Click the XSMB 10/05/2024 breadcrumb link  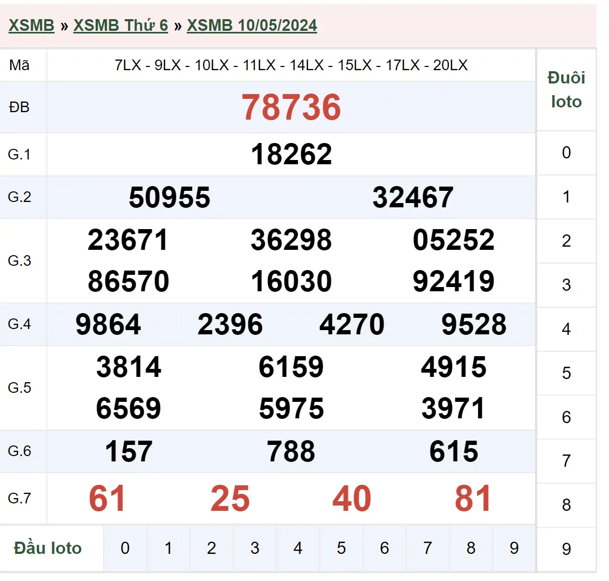(x=252, y=26)
